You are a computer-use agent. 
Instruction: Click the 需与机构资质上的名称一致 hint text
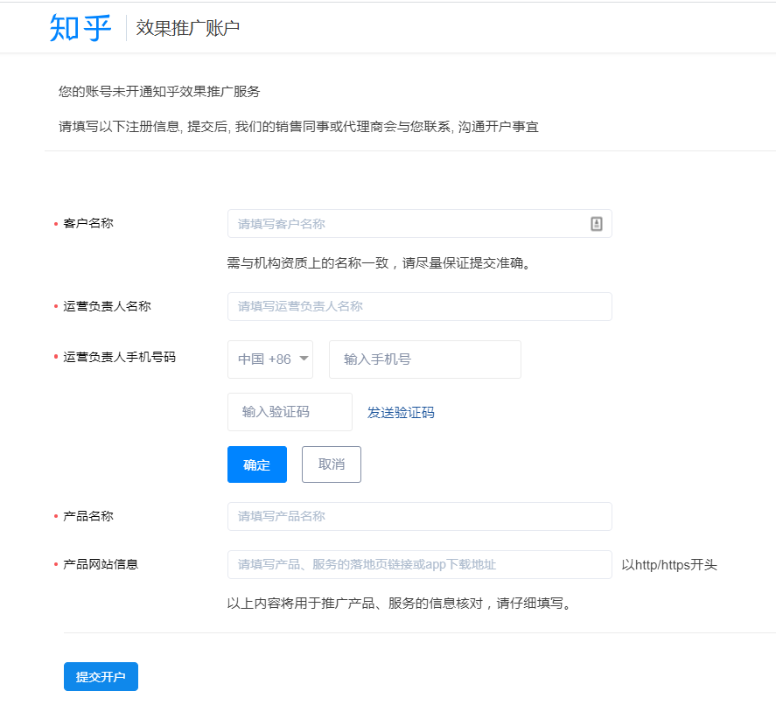click(x=379, y=262)
